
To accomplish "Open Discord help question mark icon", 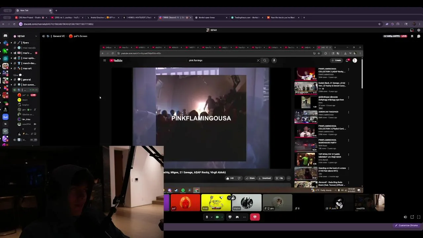I will point(419,30).
